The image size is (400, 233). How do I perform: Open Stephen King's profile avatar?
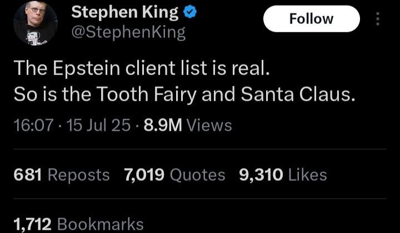click(36, 23)
